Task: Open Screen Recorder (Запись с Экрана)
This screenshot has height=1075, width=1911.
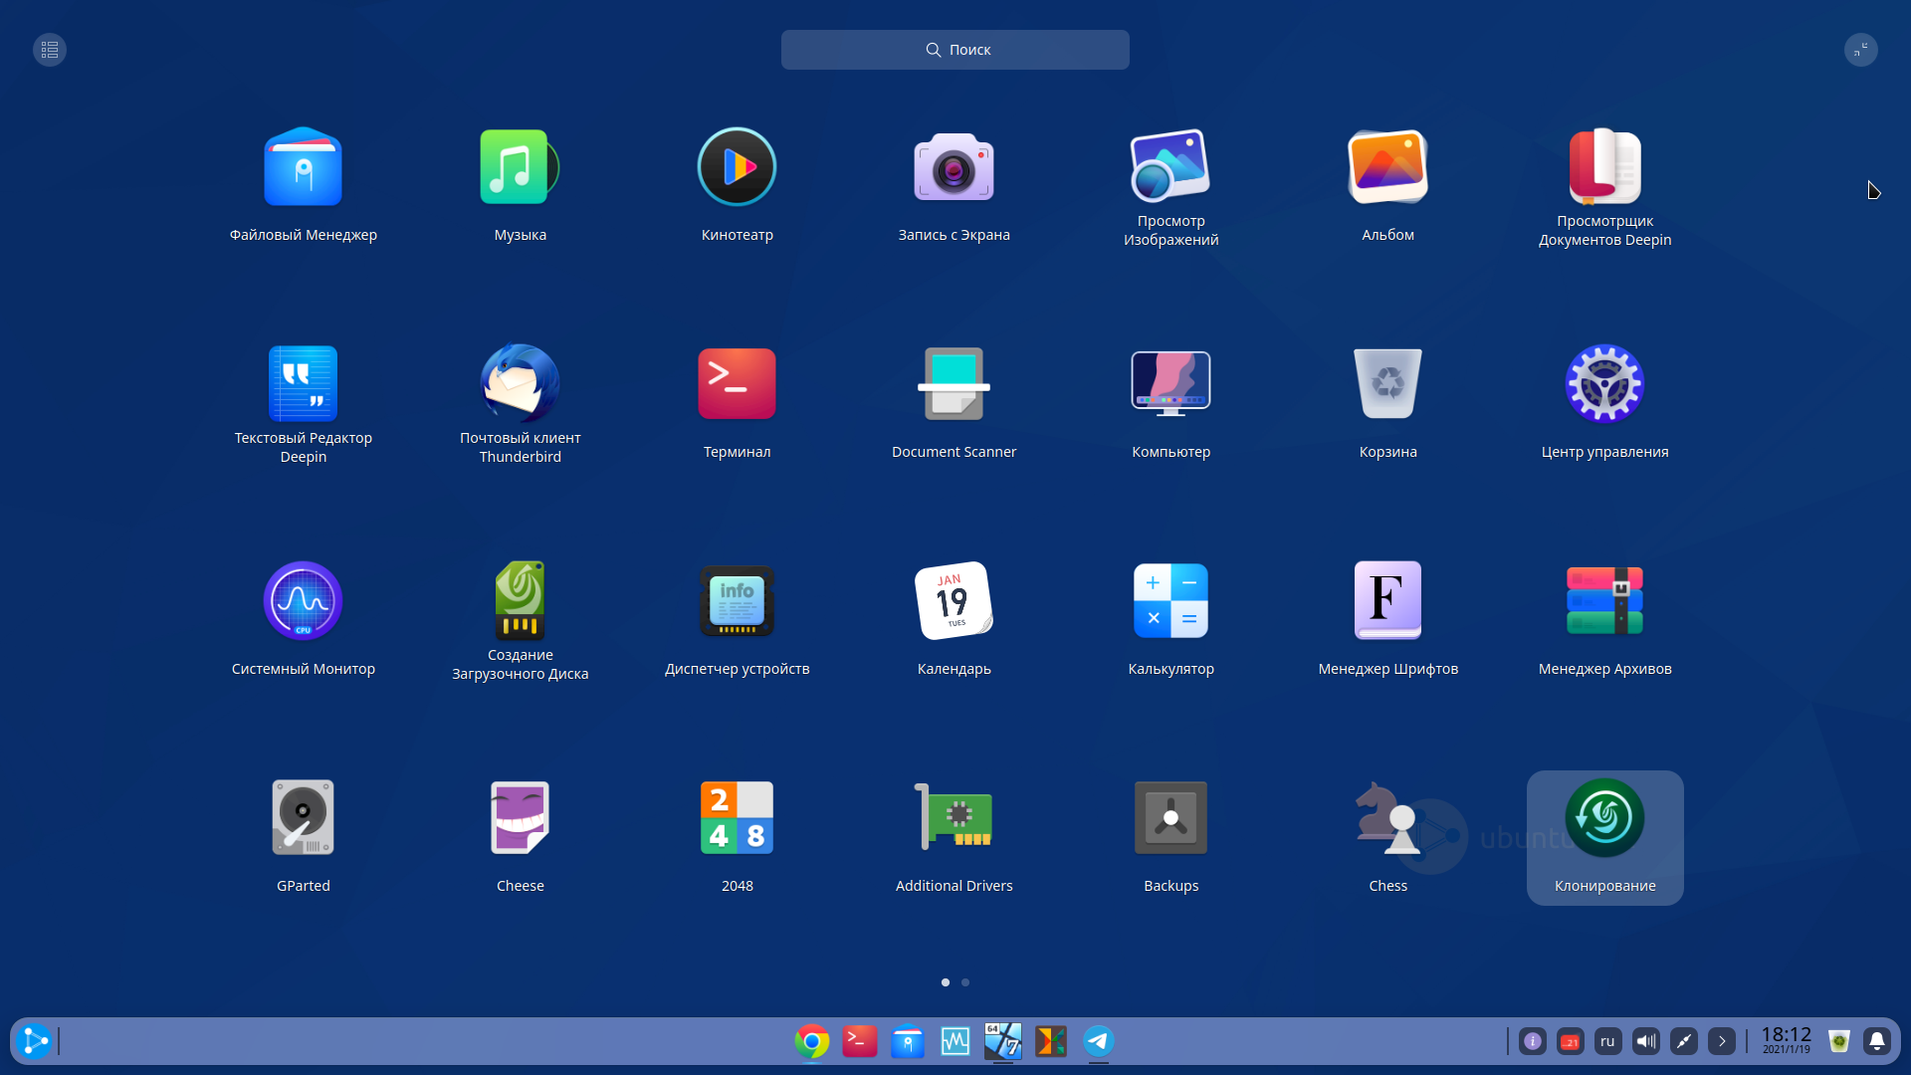Action: tap(954, 167)
